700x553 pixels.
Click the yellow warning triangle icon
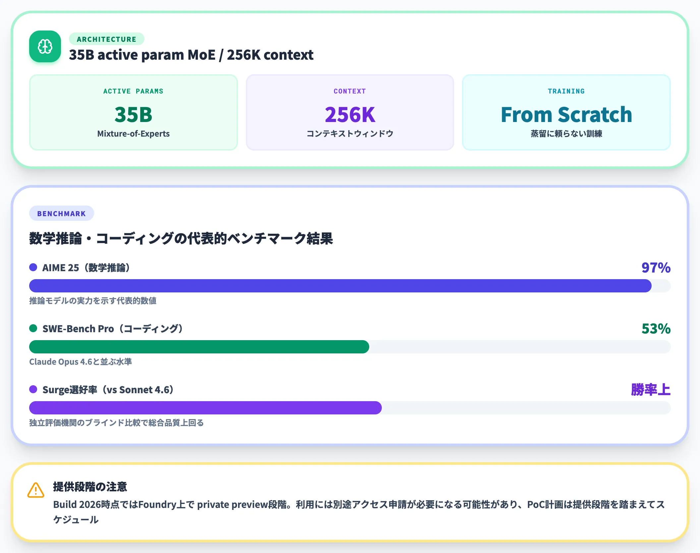coord(36,490)
